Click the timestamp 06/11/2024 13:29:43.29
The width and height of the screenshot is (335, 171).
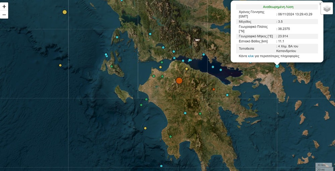295,14
